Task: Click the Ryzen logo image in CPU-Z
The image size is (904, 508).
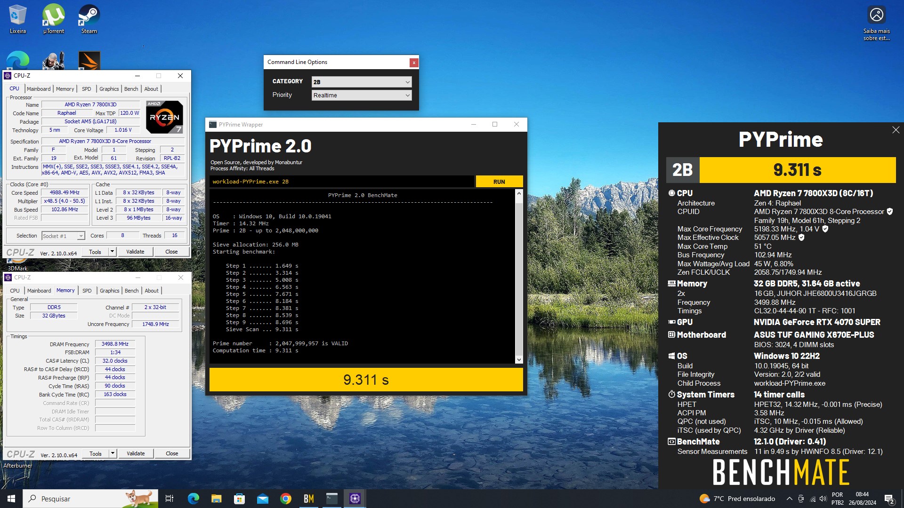Action: click(164, 117)
